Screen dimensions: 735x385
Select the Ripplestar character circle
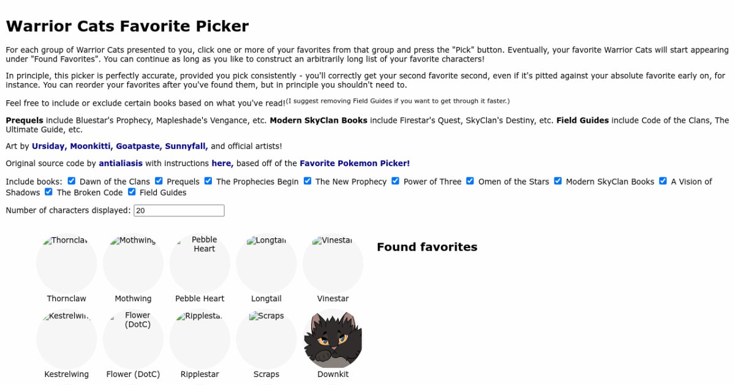200,340
